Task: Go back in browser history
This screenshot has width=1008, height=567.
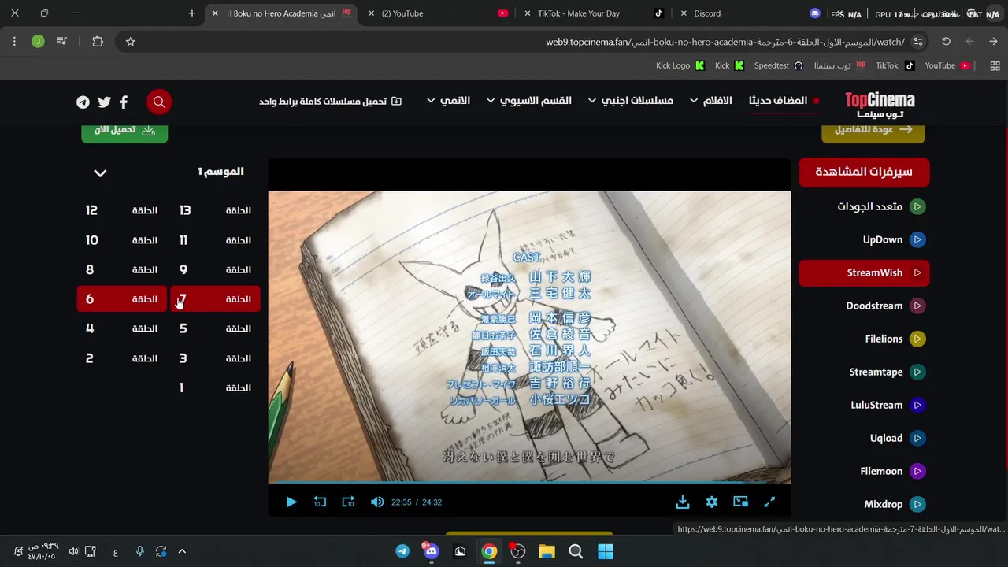Action: (994, 42)
